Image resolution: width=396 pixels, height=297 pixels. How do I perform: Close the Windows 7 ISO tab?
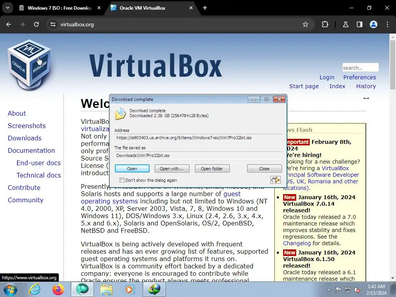coord(99,8)
